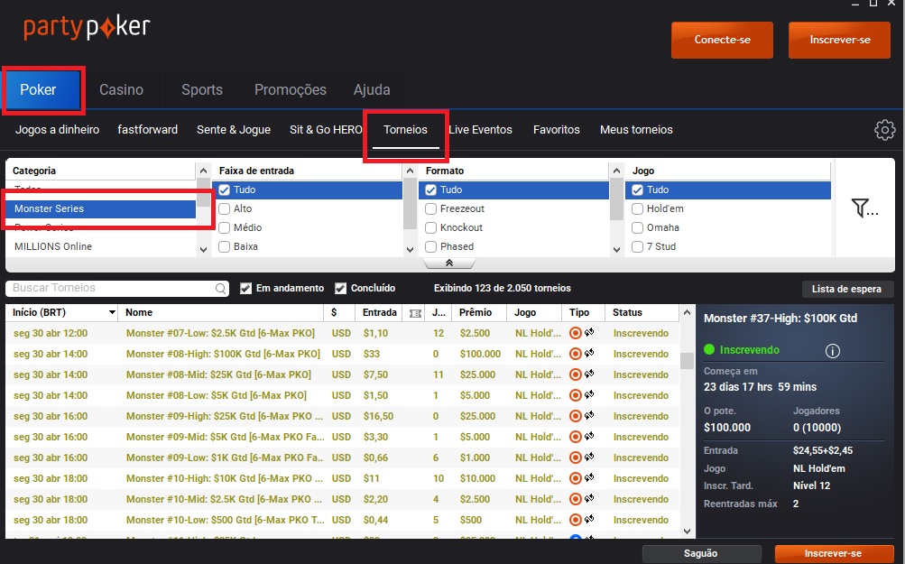Open the Jogos a dinheiro sub-tab
905x564 pixels.
[57, 129]
